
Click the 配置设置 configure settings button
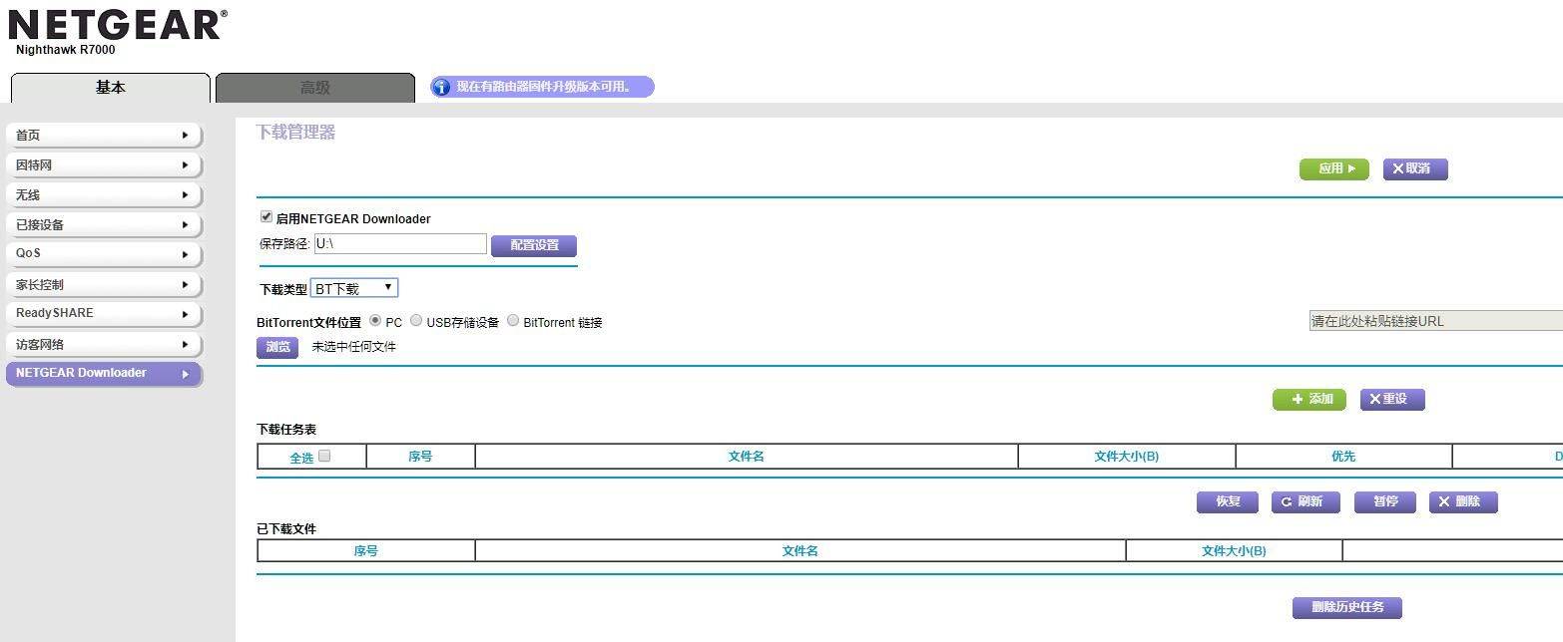(x=534, y=245)
